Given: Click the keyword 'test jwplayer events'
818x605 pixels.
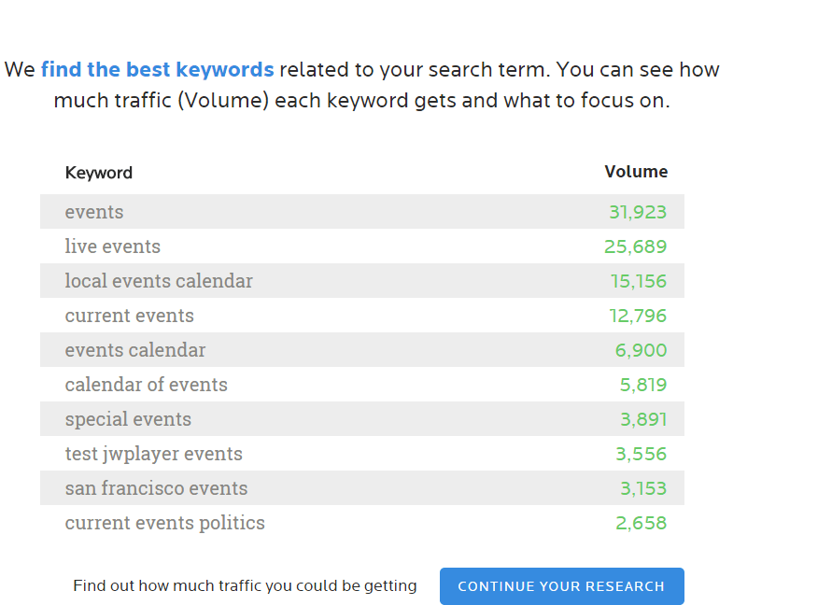Looking at the screenshot, I should coord(154,454).
